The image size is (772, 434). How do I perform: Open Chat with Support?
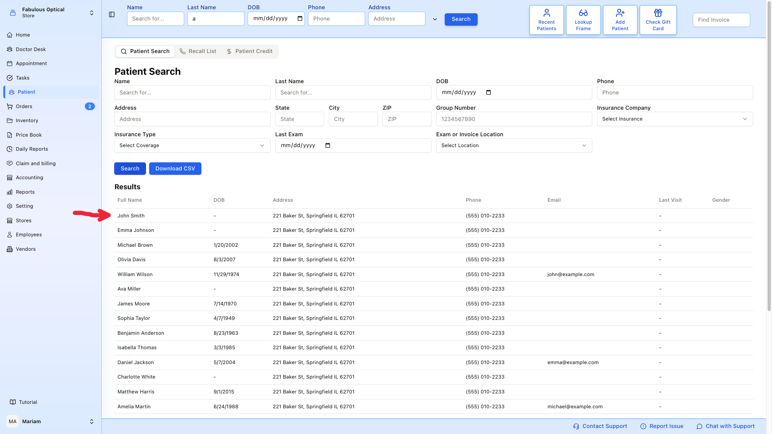pos(725,426)
